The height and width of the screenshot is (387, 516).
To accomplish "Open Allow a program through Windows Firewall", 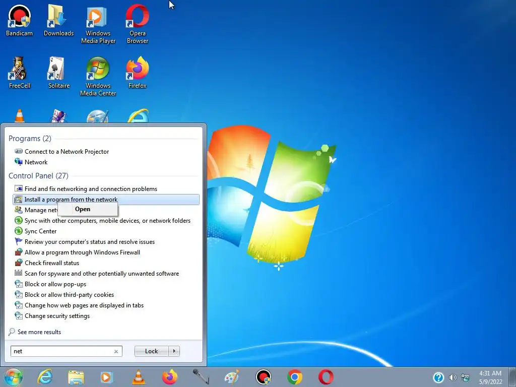I will (106, 252).
